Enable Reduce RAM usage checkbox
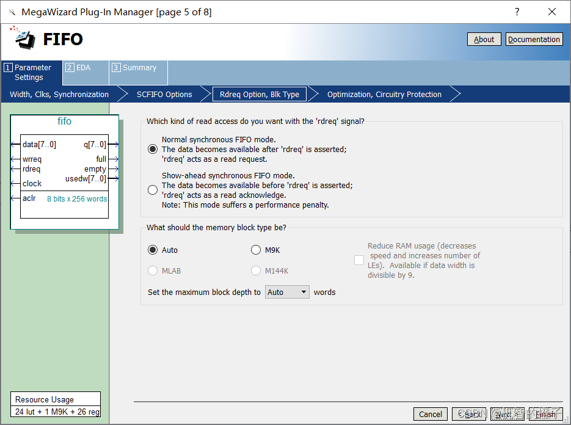 [x=359, y=260]
